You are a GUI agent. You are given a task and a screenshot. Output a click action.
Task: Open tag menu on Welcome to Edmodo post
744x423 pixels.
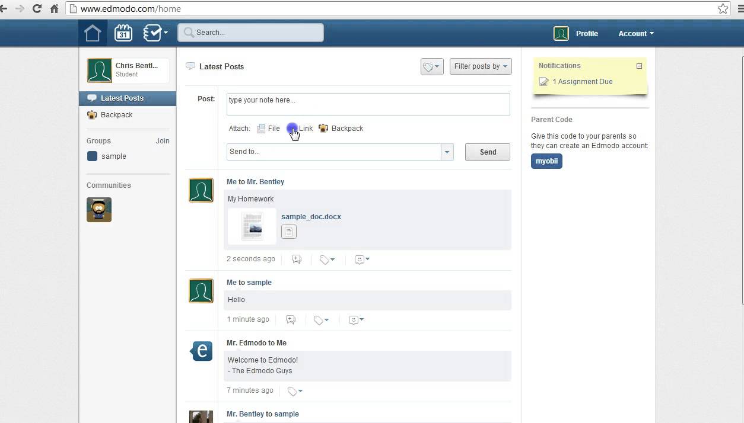click(295, 391)
